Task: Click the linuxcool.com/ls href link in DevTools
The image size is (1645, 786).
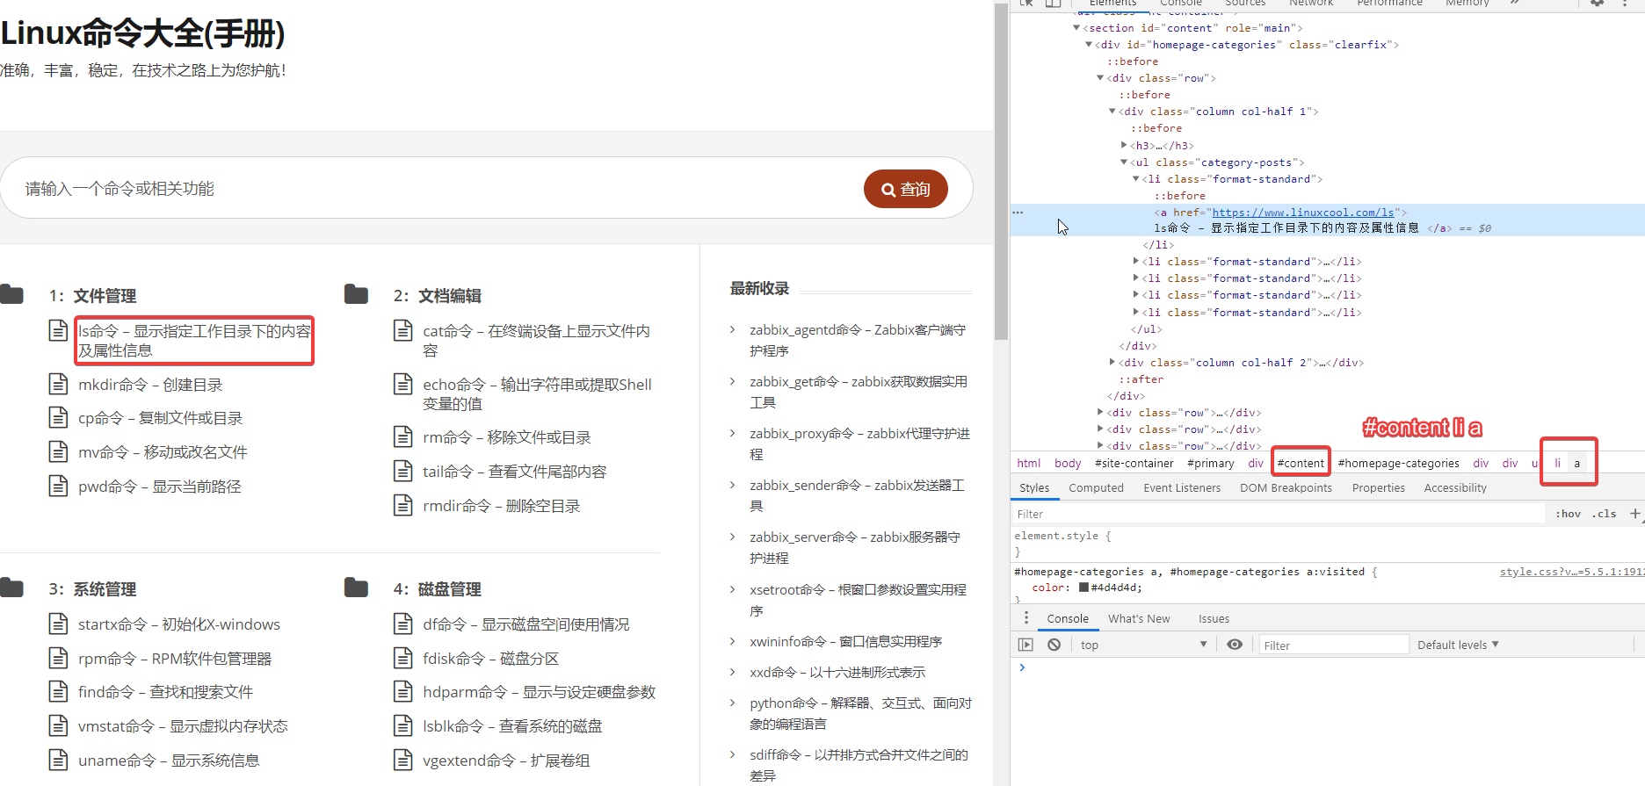Action: pyautogui.click(x=1303, y=213)
